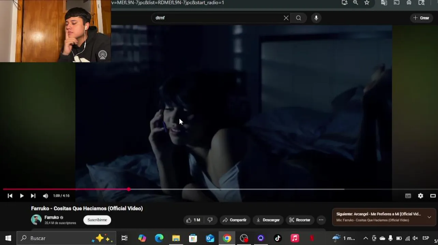Viewport: 438px width, 245px height.
Task: Open Windows Start menu
Action: click(x=8, y=238)
